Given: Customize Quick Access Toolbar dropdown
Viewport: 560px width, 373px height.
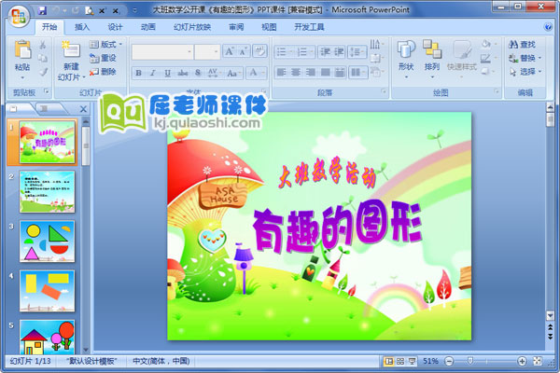Looking at the screenshot, I should [134, 10].
